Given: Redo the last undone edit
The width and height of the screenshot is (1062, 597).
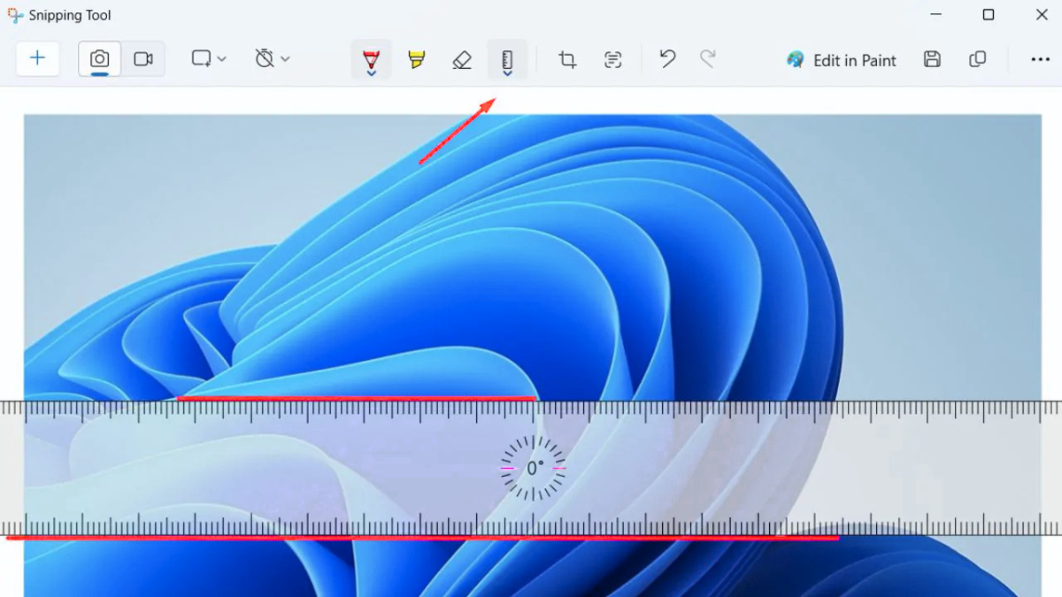Looking at the screenshot, I should click(x=707, y=59).
